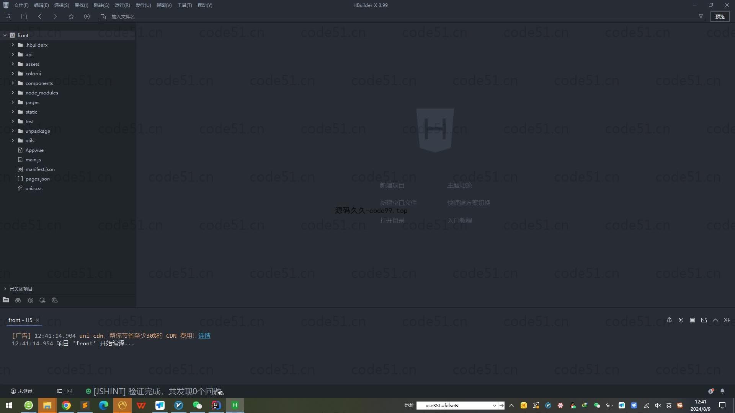Expand the 已关闭项目 section
This screenshot has height=413, width=735.
point(5,289)
